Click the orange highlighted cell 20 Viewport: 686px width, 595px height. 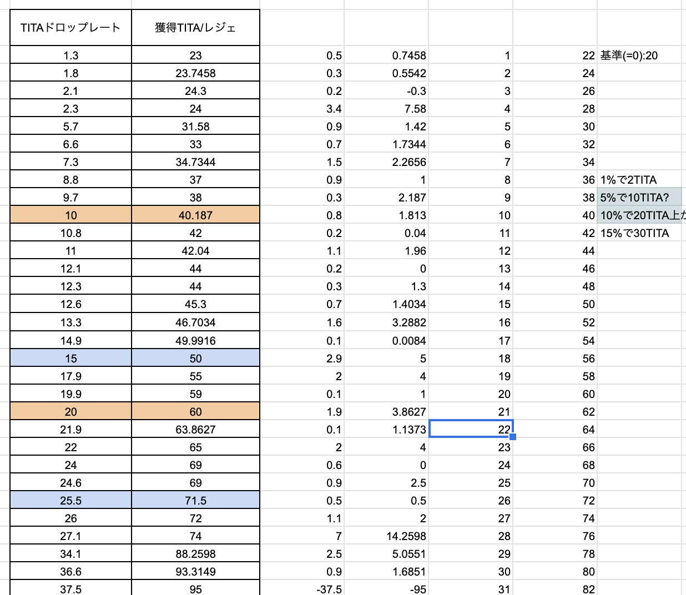(71, 411)
